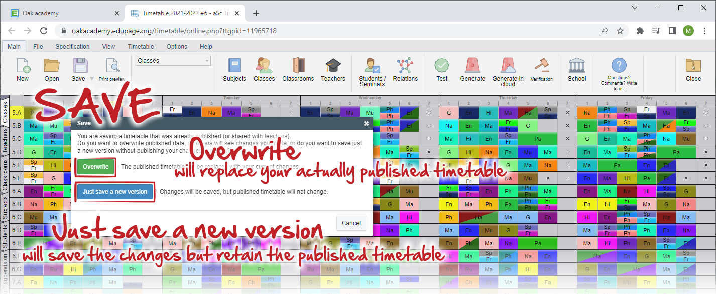Select the Teachers vertical side tab
The width and height of the screenshot is (716, 294).
pos(5,142)
